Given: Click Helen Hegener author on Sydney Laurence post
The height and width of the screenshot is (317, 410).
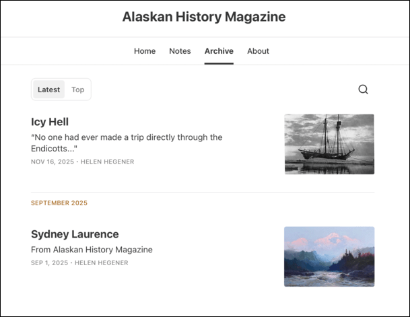Looking at the screenshot, I should tap(103, 263).
